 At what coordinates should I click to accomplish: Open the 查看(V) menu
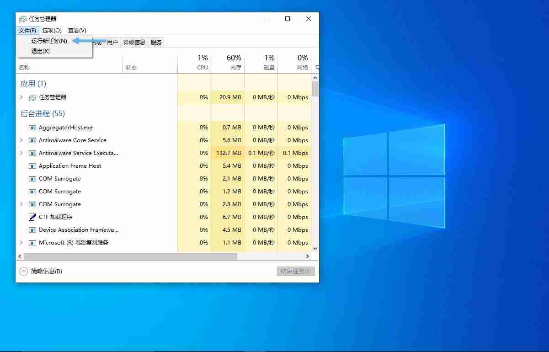pyautogui.click(x=77, y=31)
